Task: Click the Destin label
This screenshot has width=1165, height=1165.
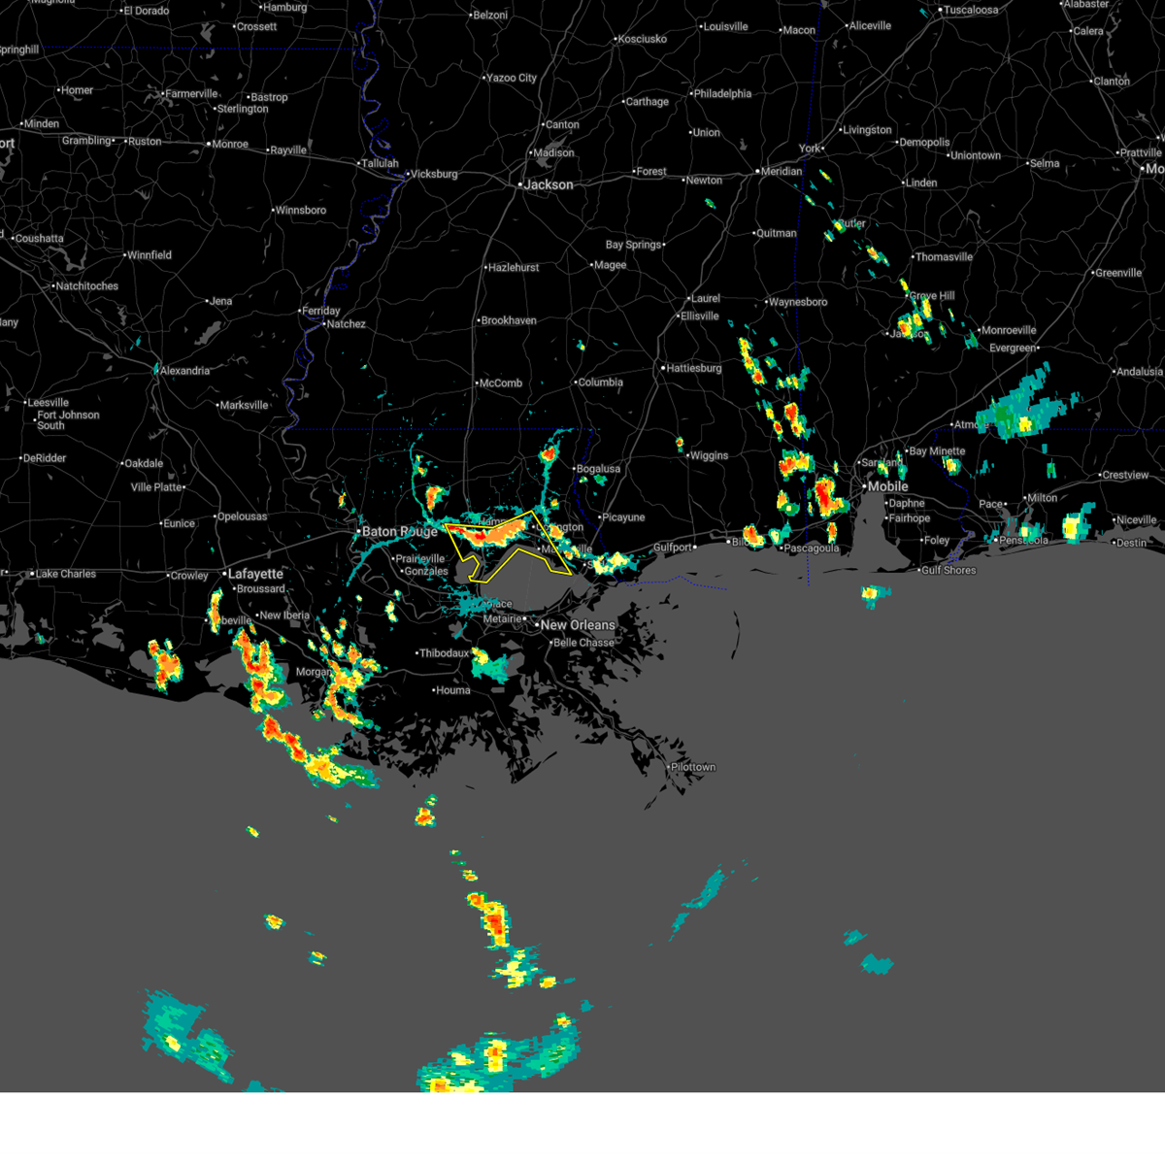Action: click(x=1131, y=543)
